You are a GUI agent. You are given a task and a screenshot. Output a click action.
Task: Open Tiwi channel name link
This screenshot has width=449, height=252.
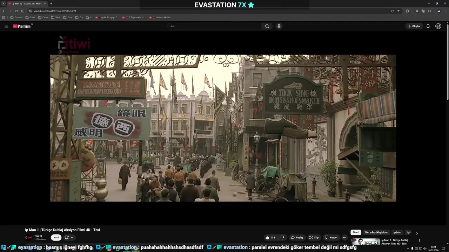pos(37,236)
